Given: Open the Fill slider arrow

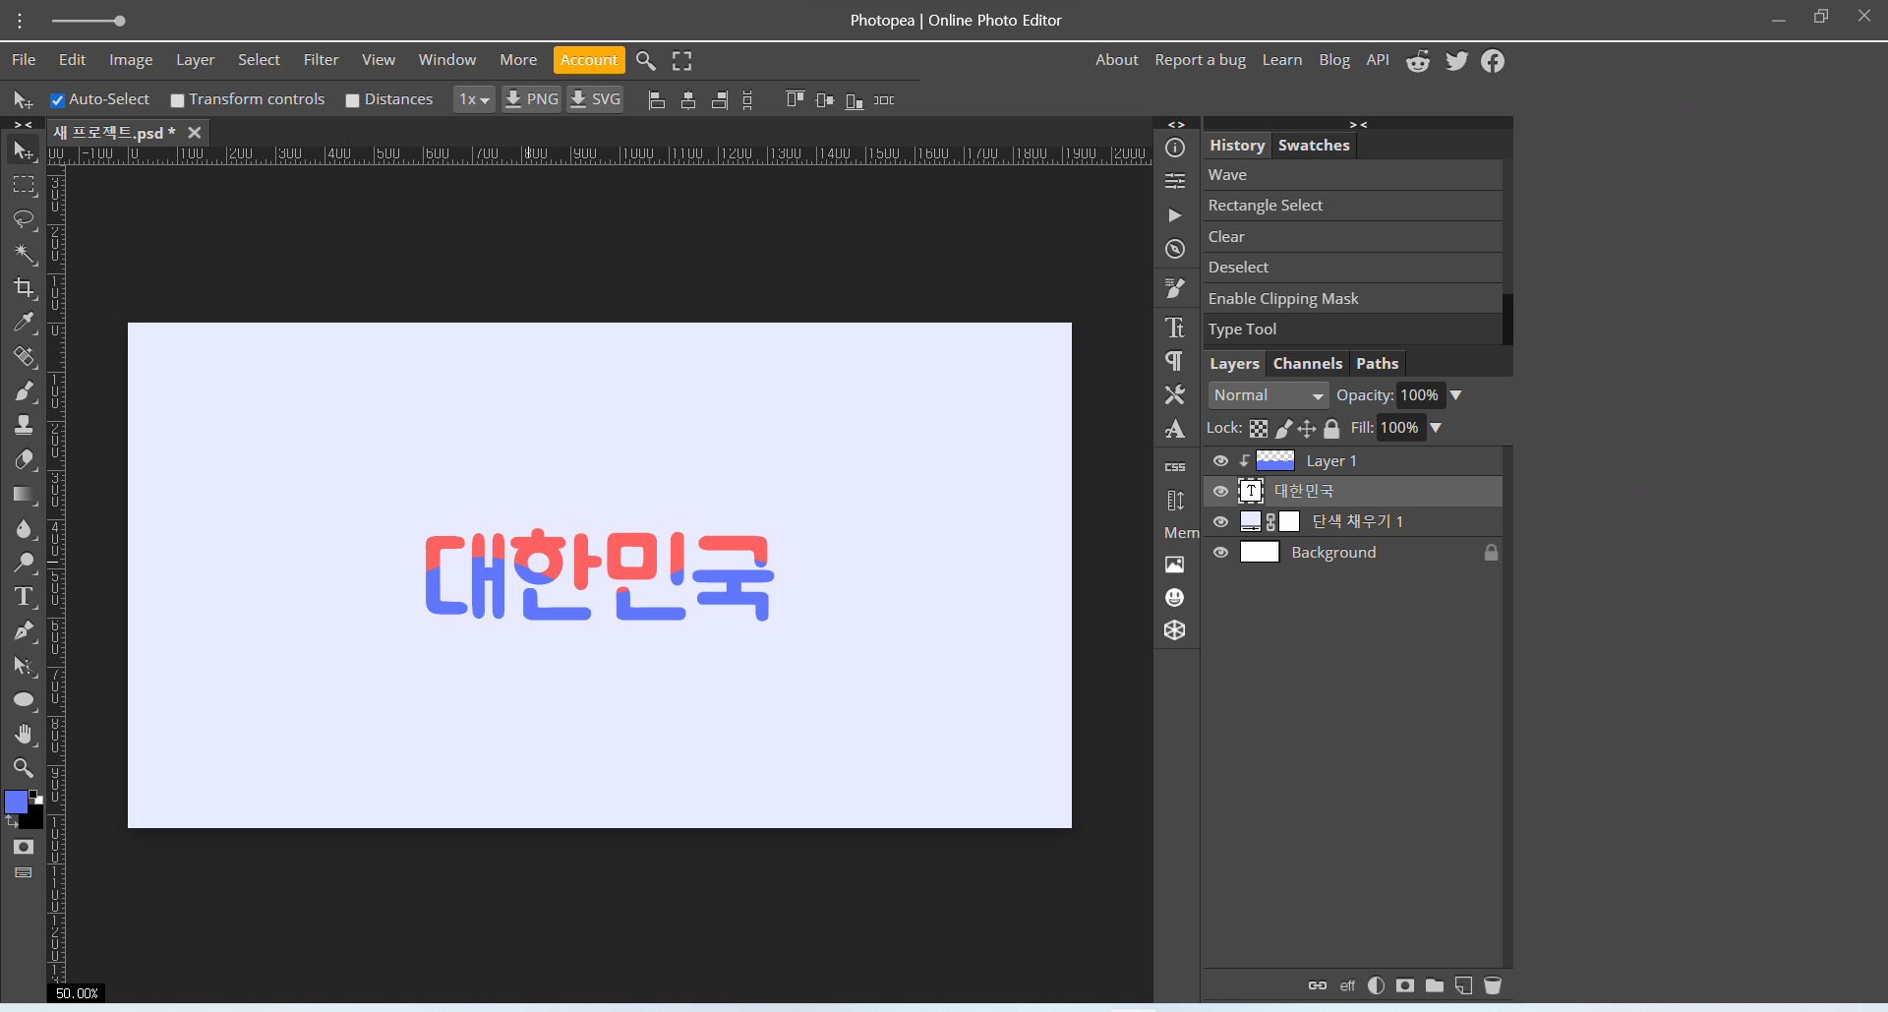Looking at the screenshot, I should pyautogui.click(x=1436, y=428).
